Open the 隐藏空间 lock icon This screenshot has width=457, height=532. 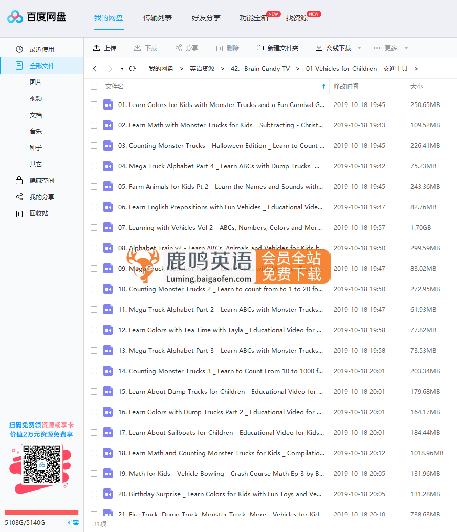click(19, 180)
